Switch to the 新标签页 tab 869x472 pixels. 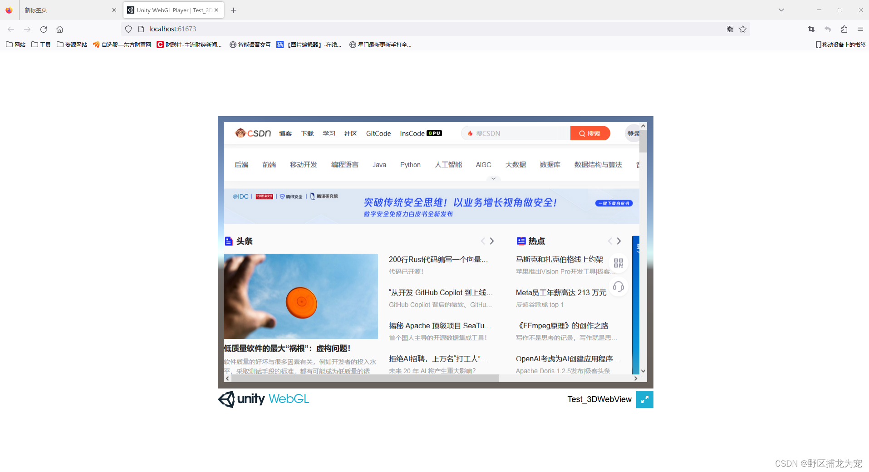66,10
